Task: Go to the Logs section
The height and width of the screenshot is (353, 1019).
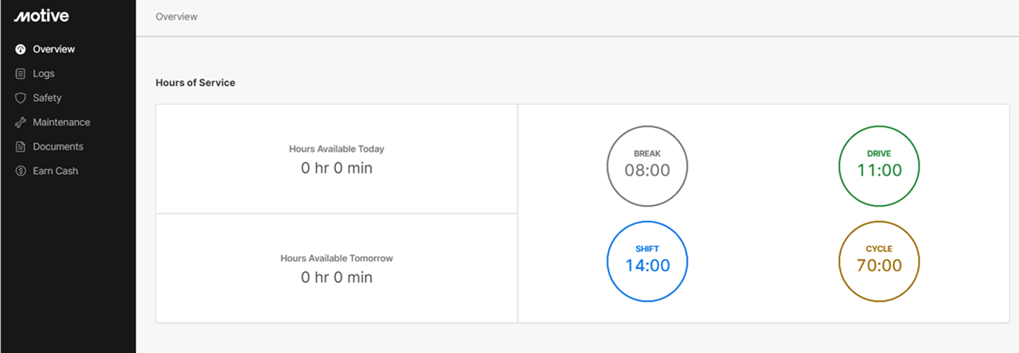Action: coord(44,74)
